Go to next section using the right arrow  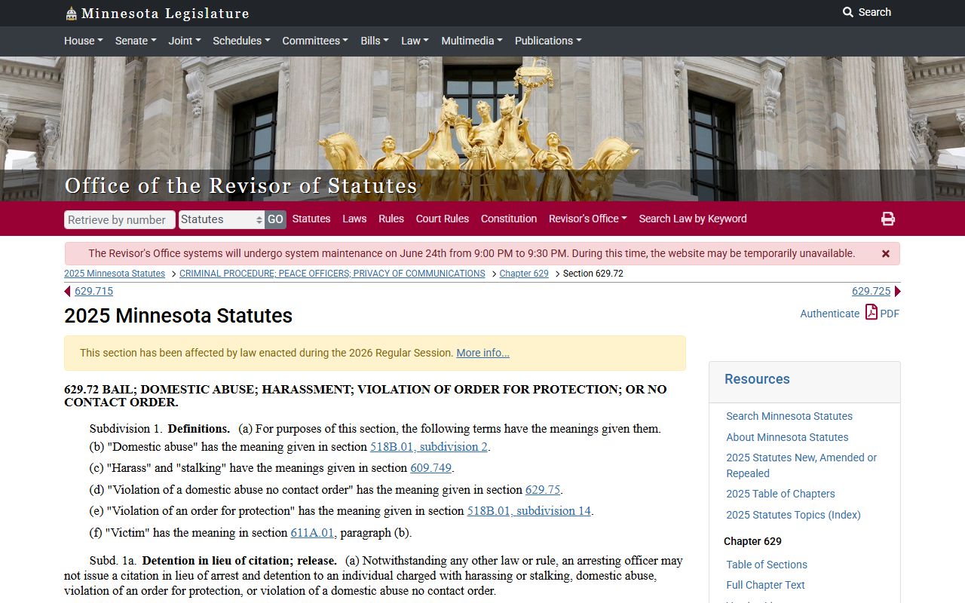[897, 292]
